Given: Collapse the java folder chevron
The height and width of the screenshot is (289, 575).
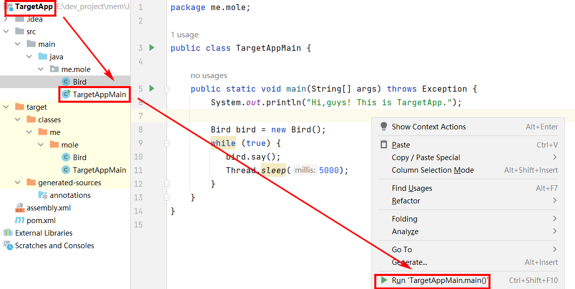Looking at the screenshot, I should pyautogui.click(x=29, y=56).
